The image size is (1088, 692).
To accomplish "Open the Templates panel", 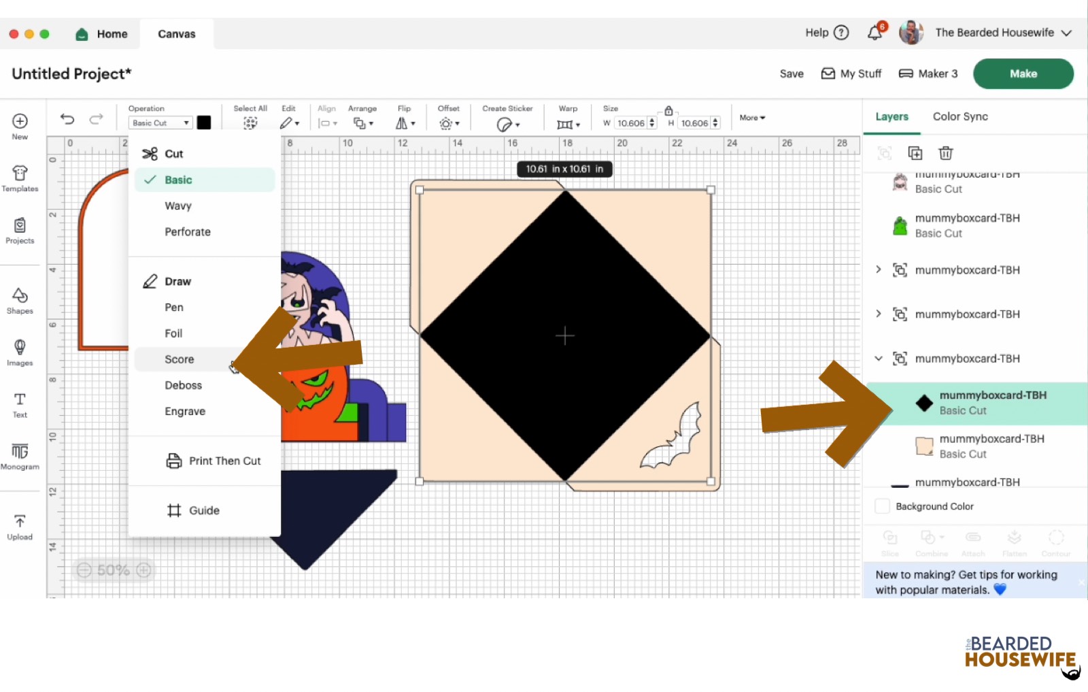I will click(20, 178).
